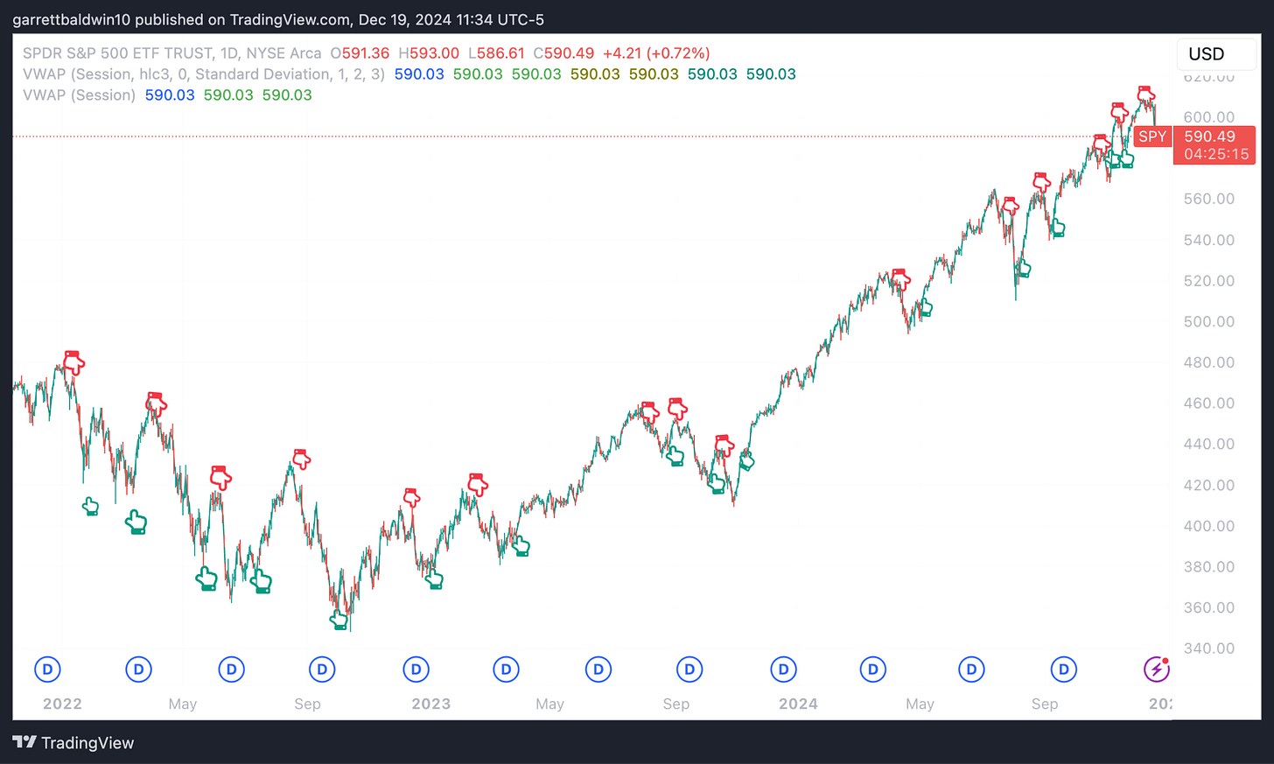
Task: Click the green hand near April 2024 low
Action: pos(924,308)
